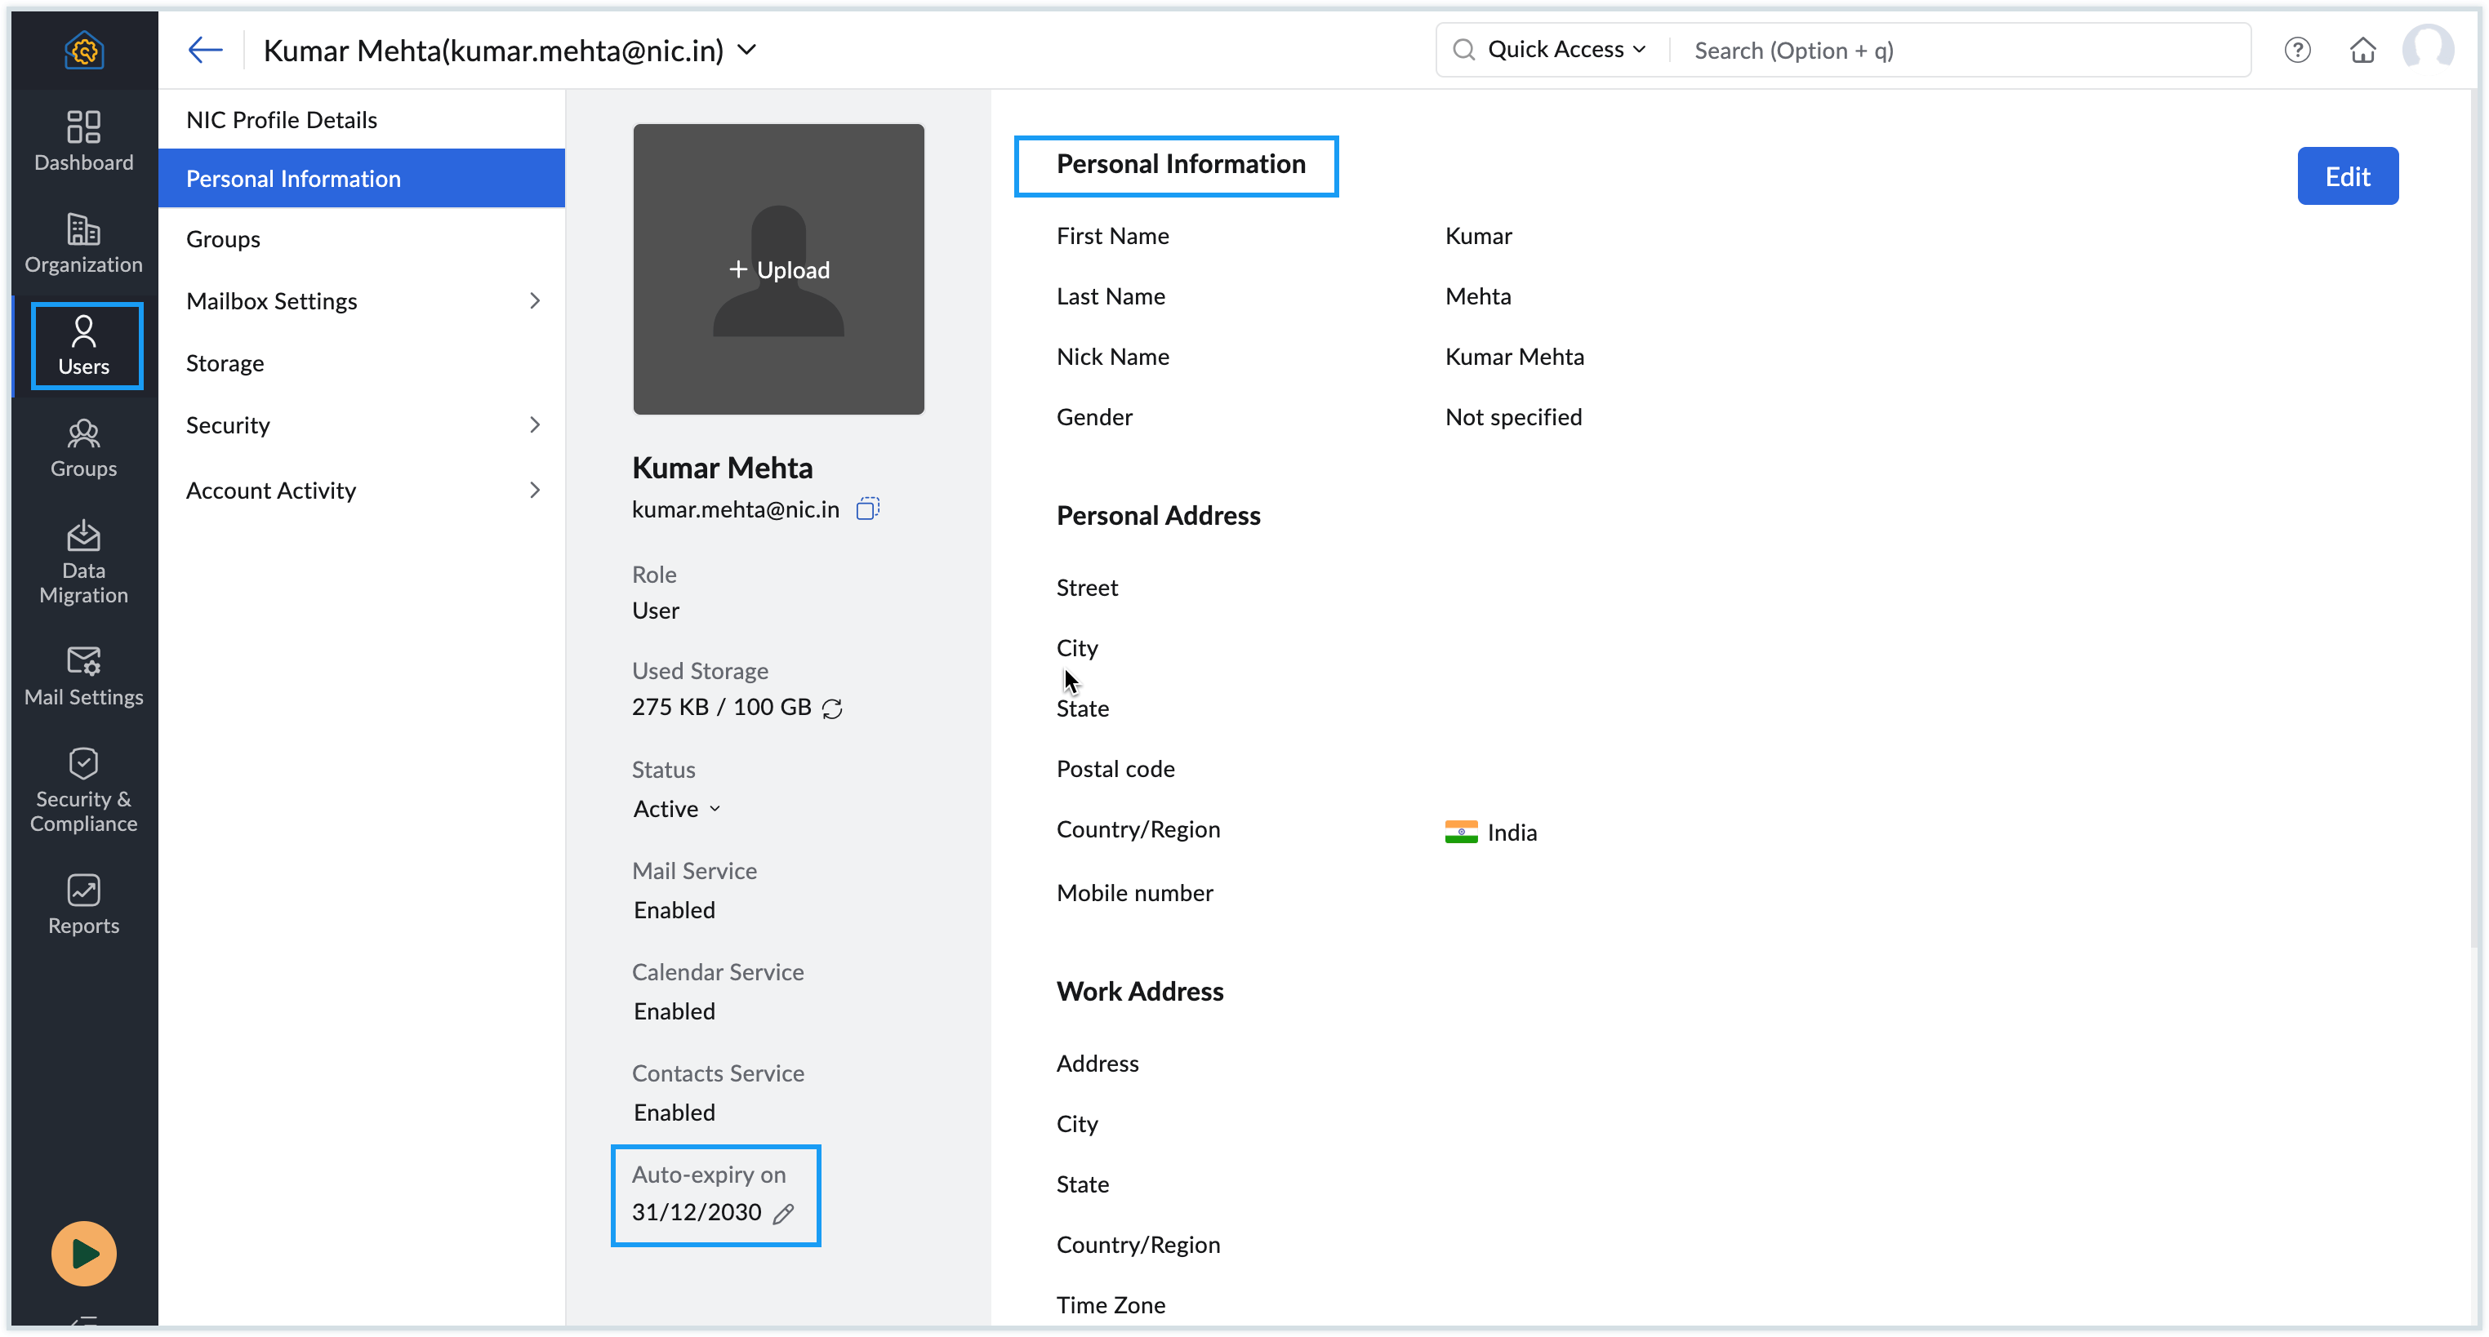Expand the user name dropdown in header

(747, 49)
